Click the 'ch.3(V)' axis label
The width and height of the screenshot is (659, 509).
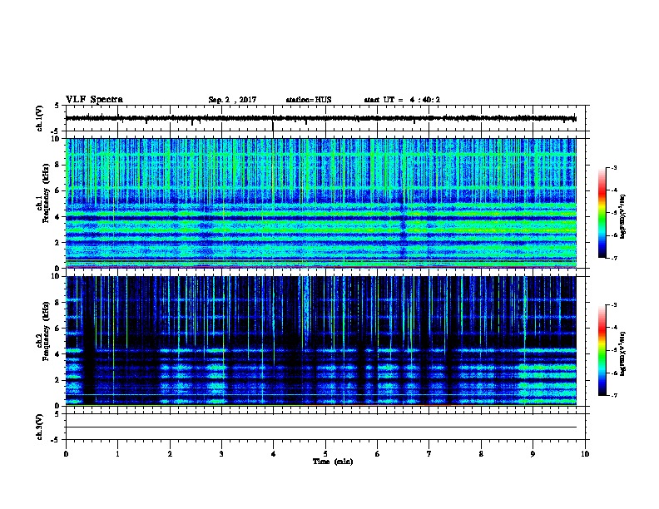tap(39, 427)
